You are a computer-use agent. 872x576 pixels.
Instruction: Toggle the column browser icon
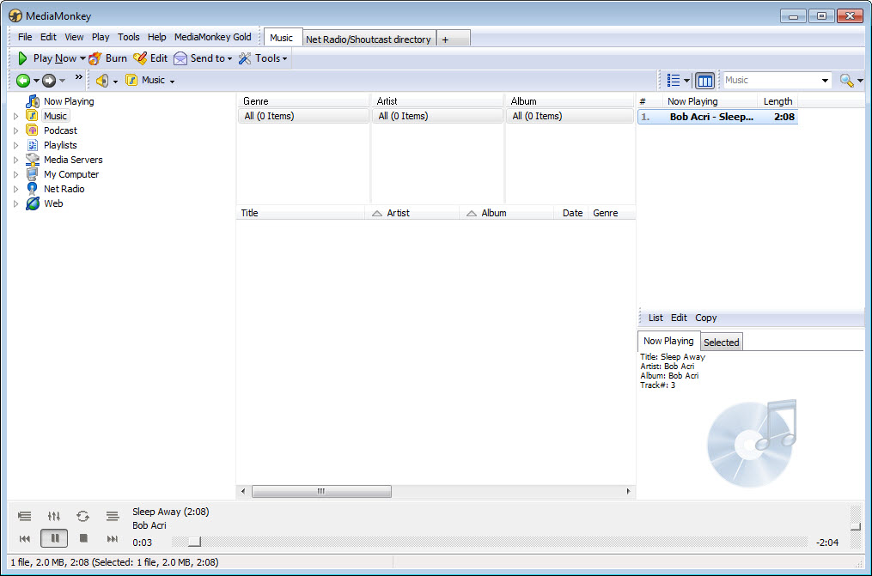tap(704, 81)
